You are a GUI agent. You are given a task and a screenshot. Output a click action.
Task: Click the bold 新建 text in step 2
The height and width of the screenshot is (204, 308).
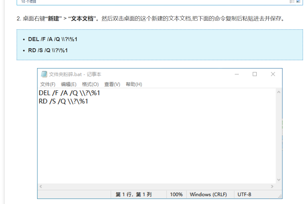click(54, 19)
